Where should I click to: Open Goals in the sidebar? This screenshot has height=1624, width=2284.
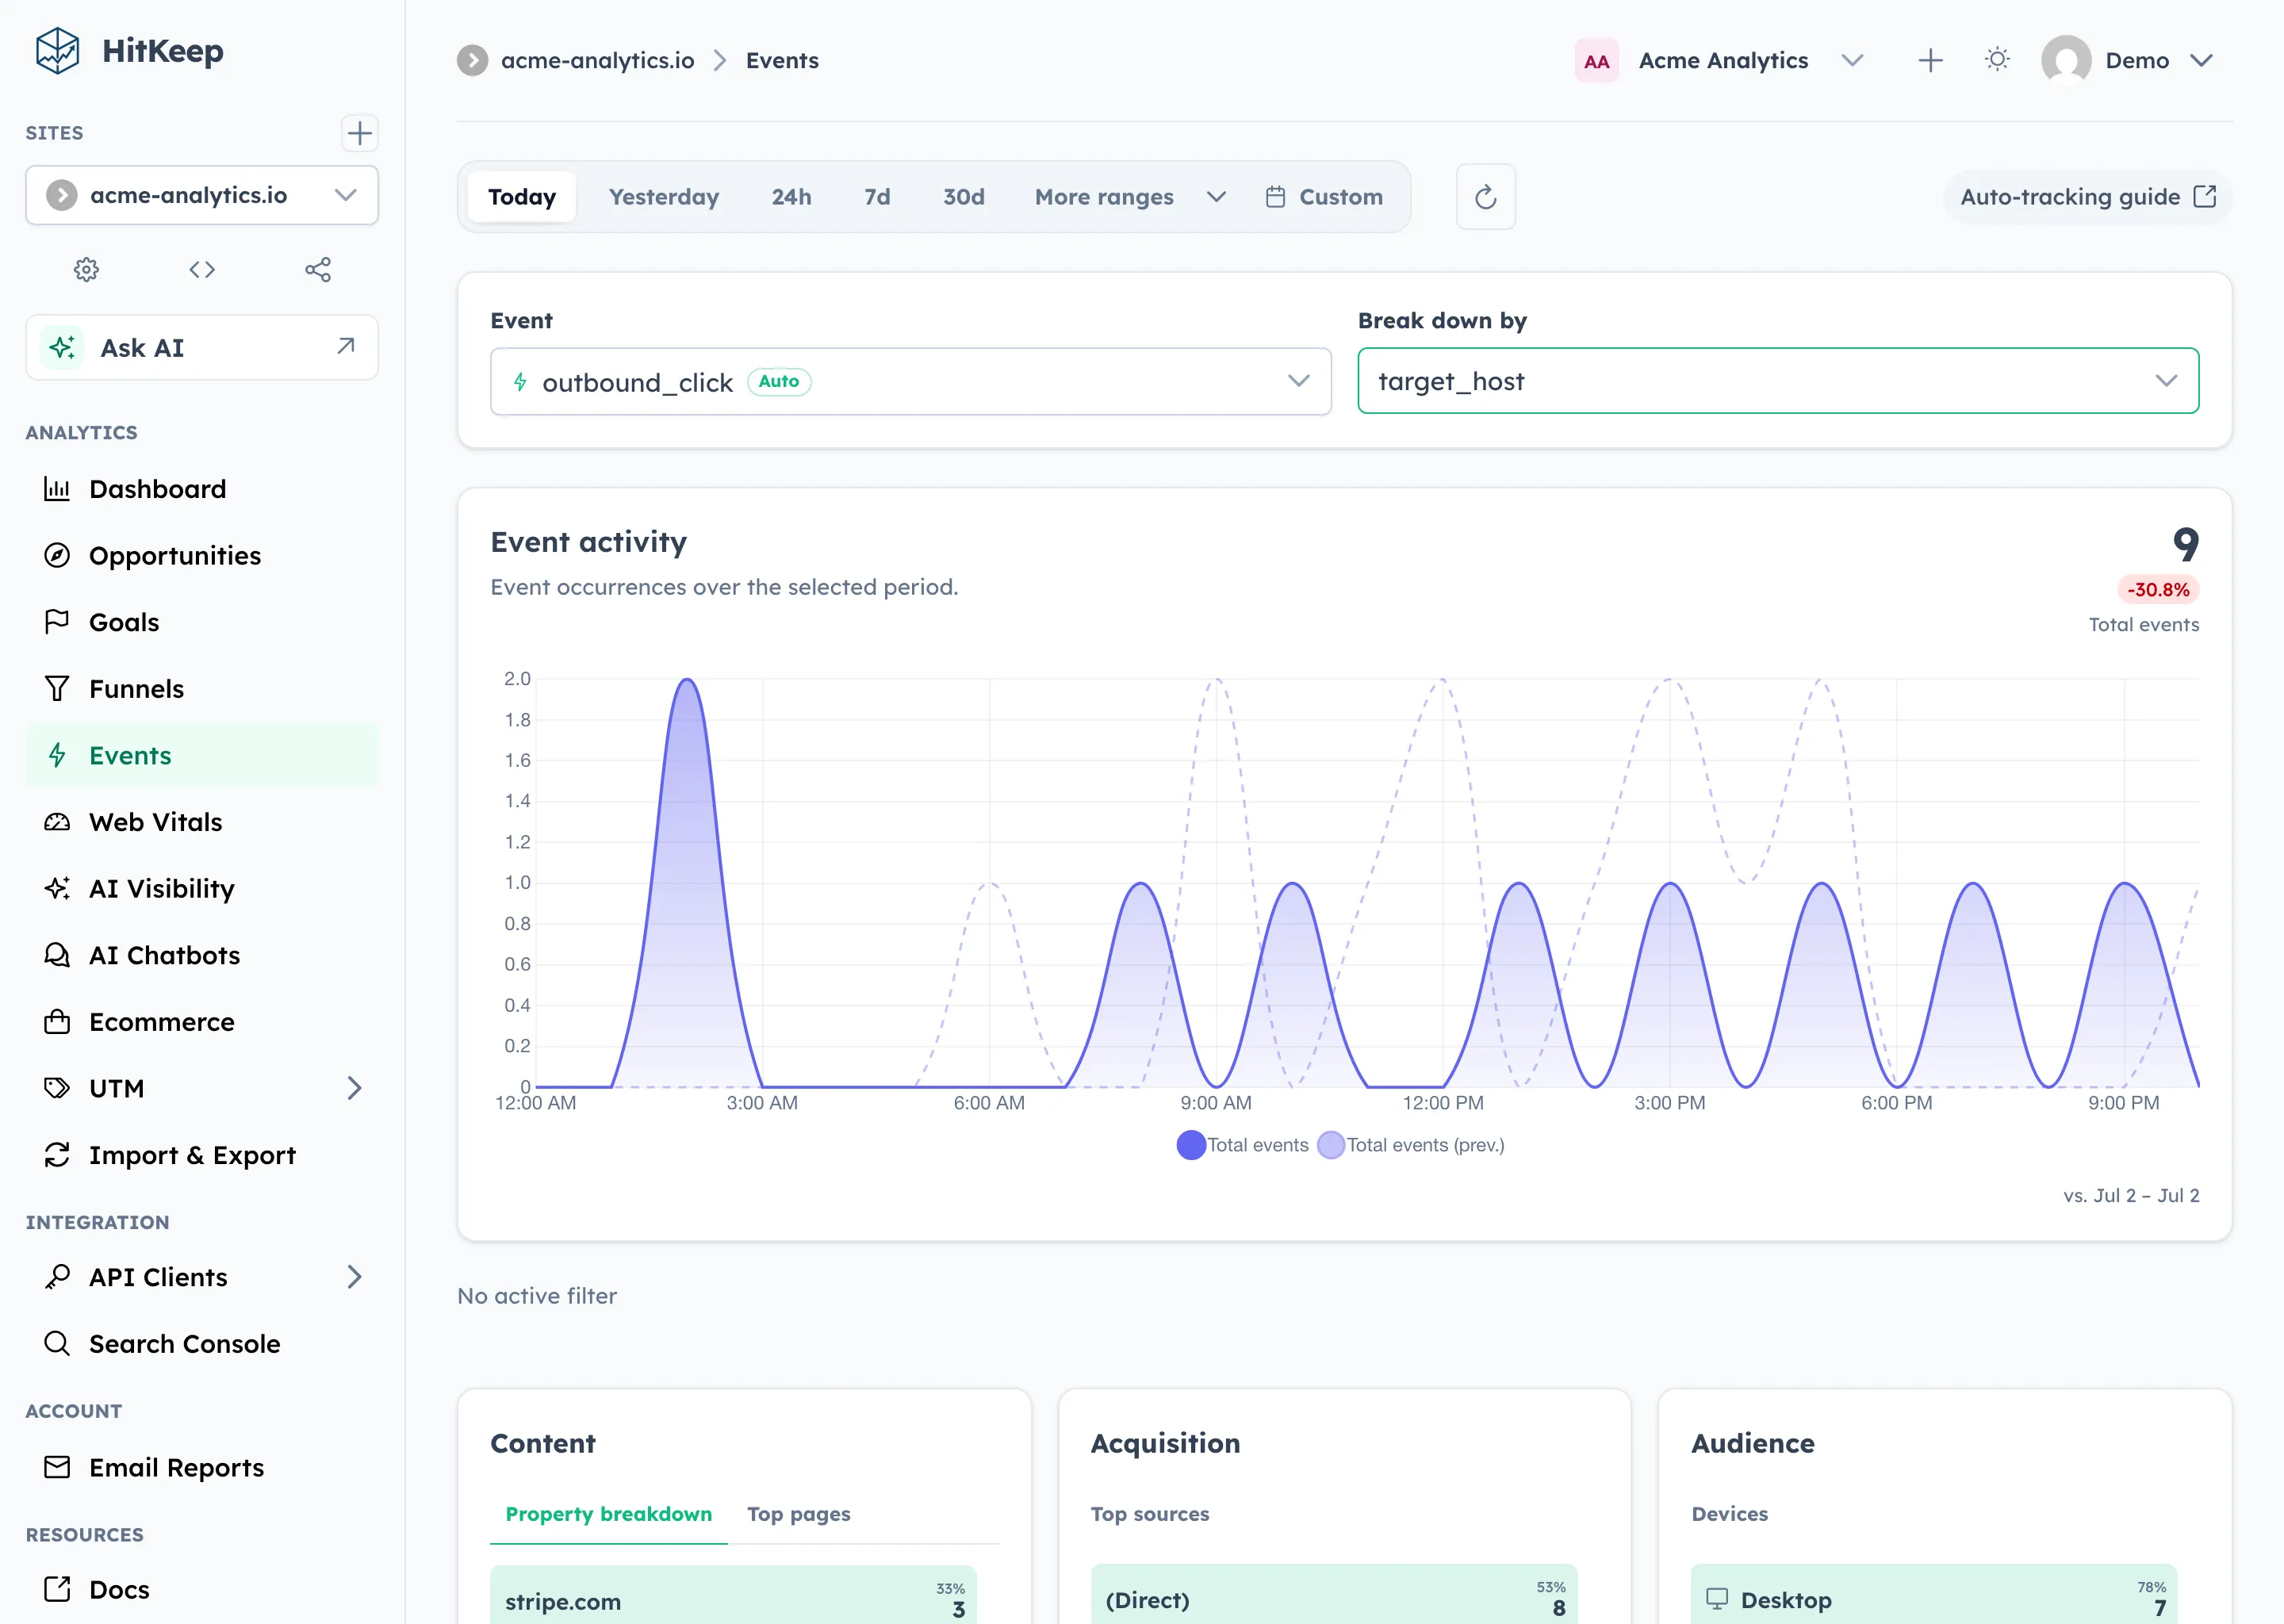pos(202,622)
